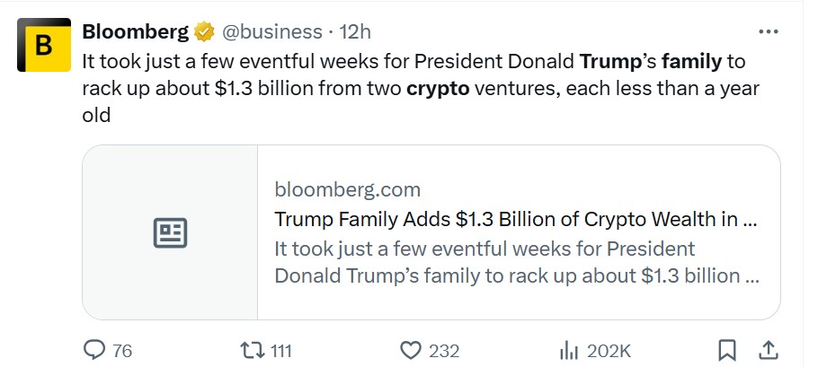Click the reply speech bubble icon

[93, 350]
